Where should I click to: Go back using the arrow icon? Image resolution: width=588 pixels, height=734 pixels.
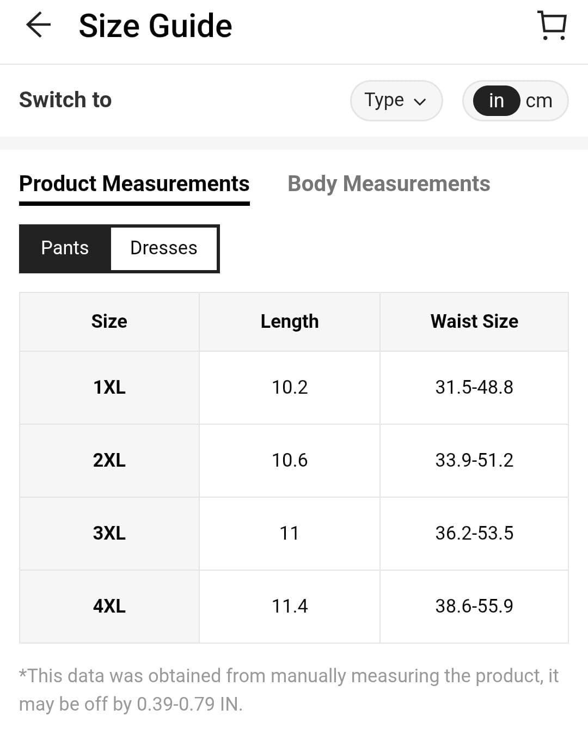click(38, 26)
